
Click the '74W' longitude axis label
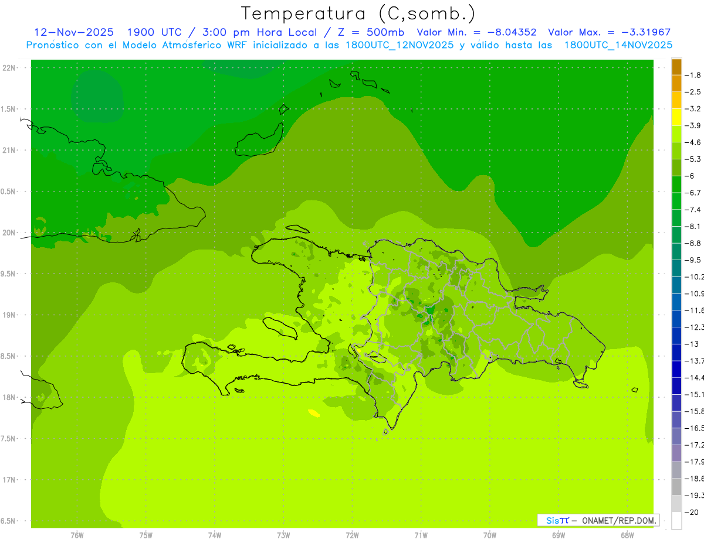(215, 535)
